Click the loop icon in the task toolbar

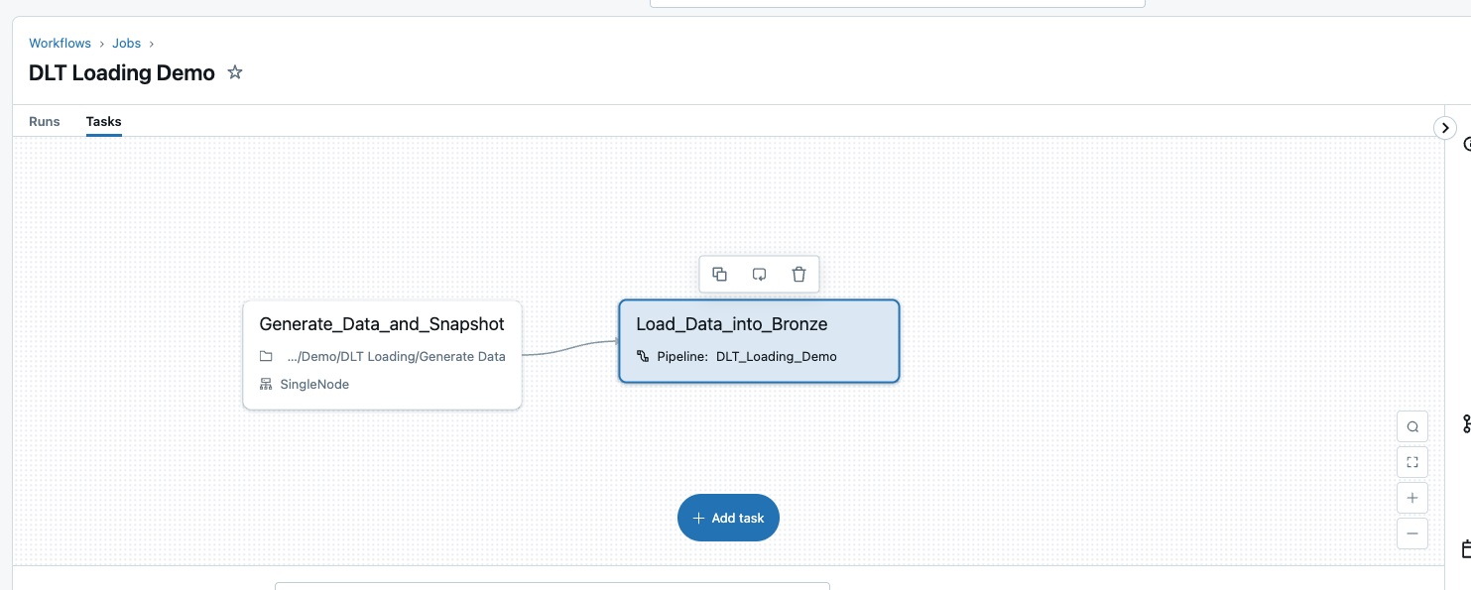click(760, 275)
